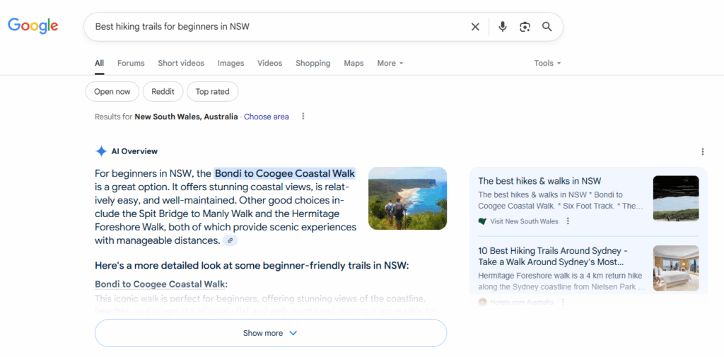This screenshot has height=357, width=724.
Task: Apply the Open now filter chip
Action: click(x=112, y=91)
